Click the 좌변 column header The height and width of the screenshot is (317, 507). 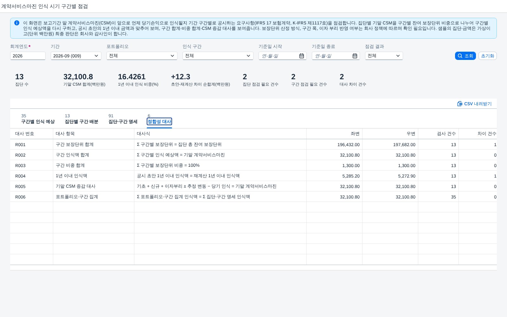[x=335, y=134]
